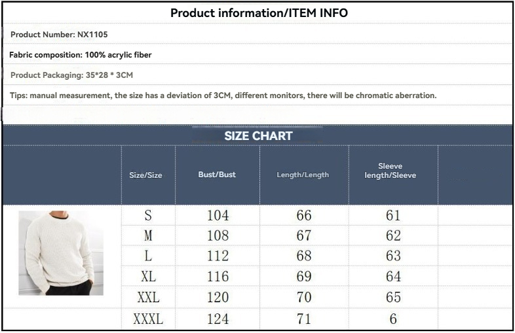The image size is (515, 333).
Task: Select the Product Packaging dimensions row
Action: 71,75
